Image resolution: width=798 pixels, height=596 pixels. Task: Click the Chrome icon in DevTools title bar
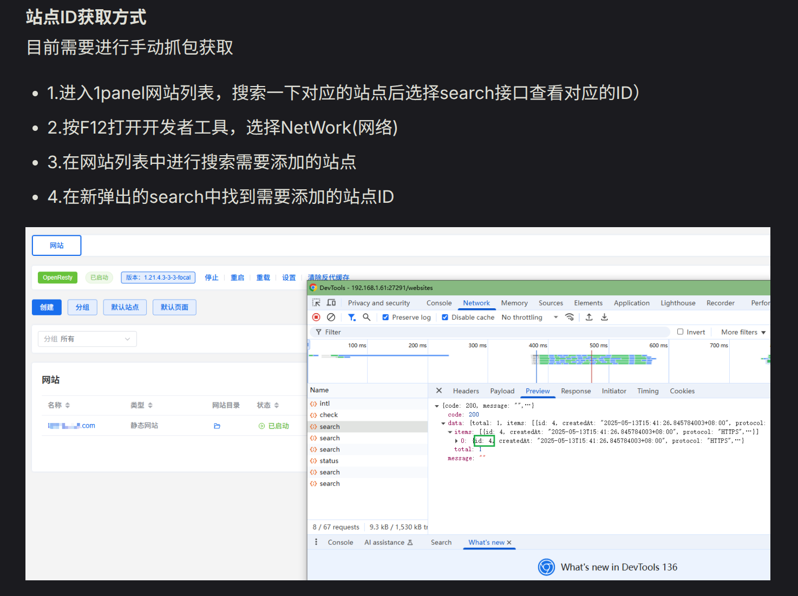[x=313, y=288]
